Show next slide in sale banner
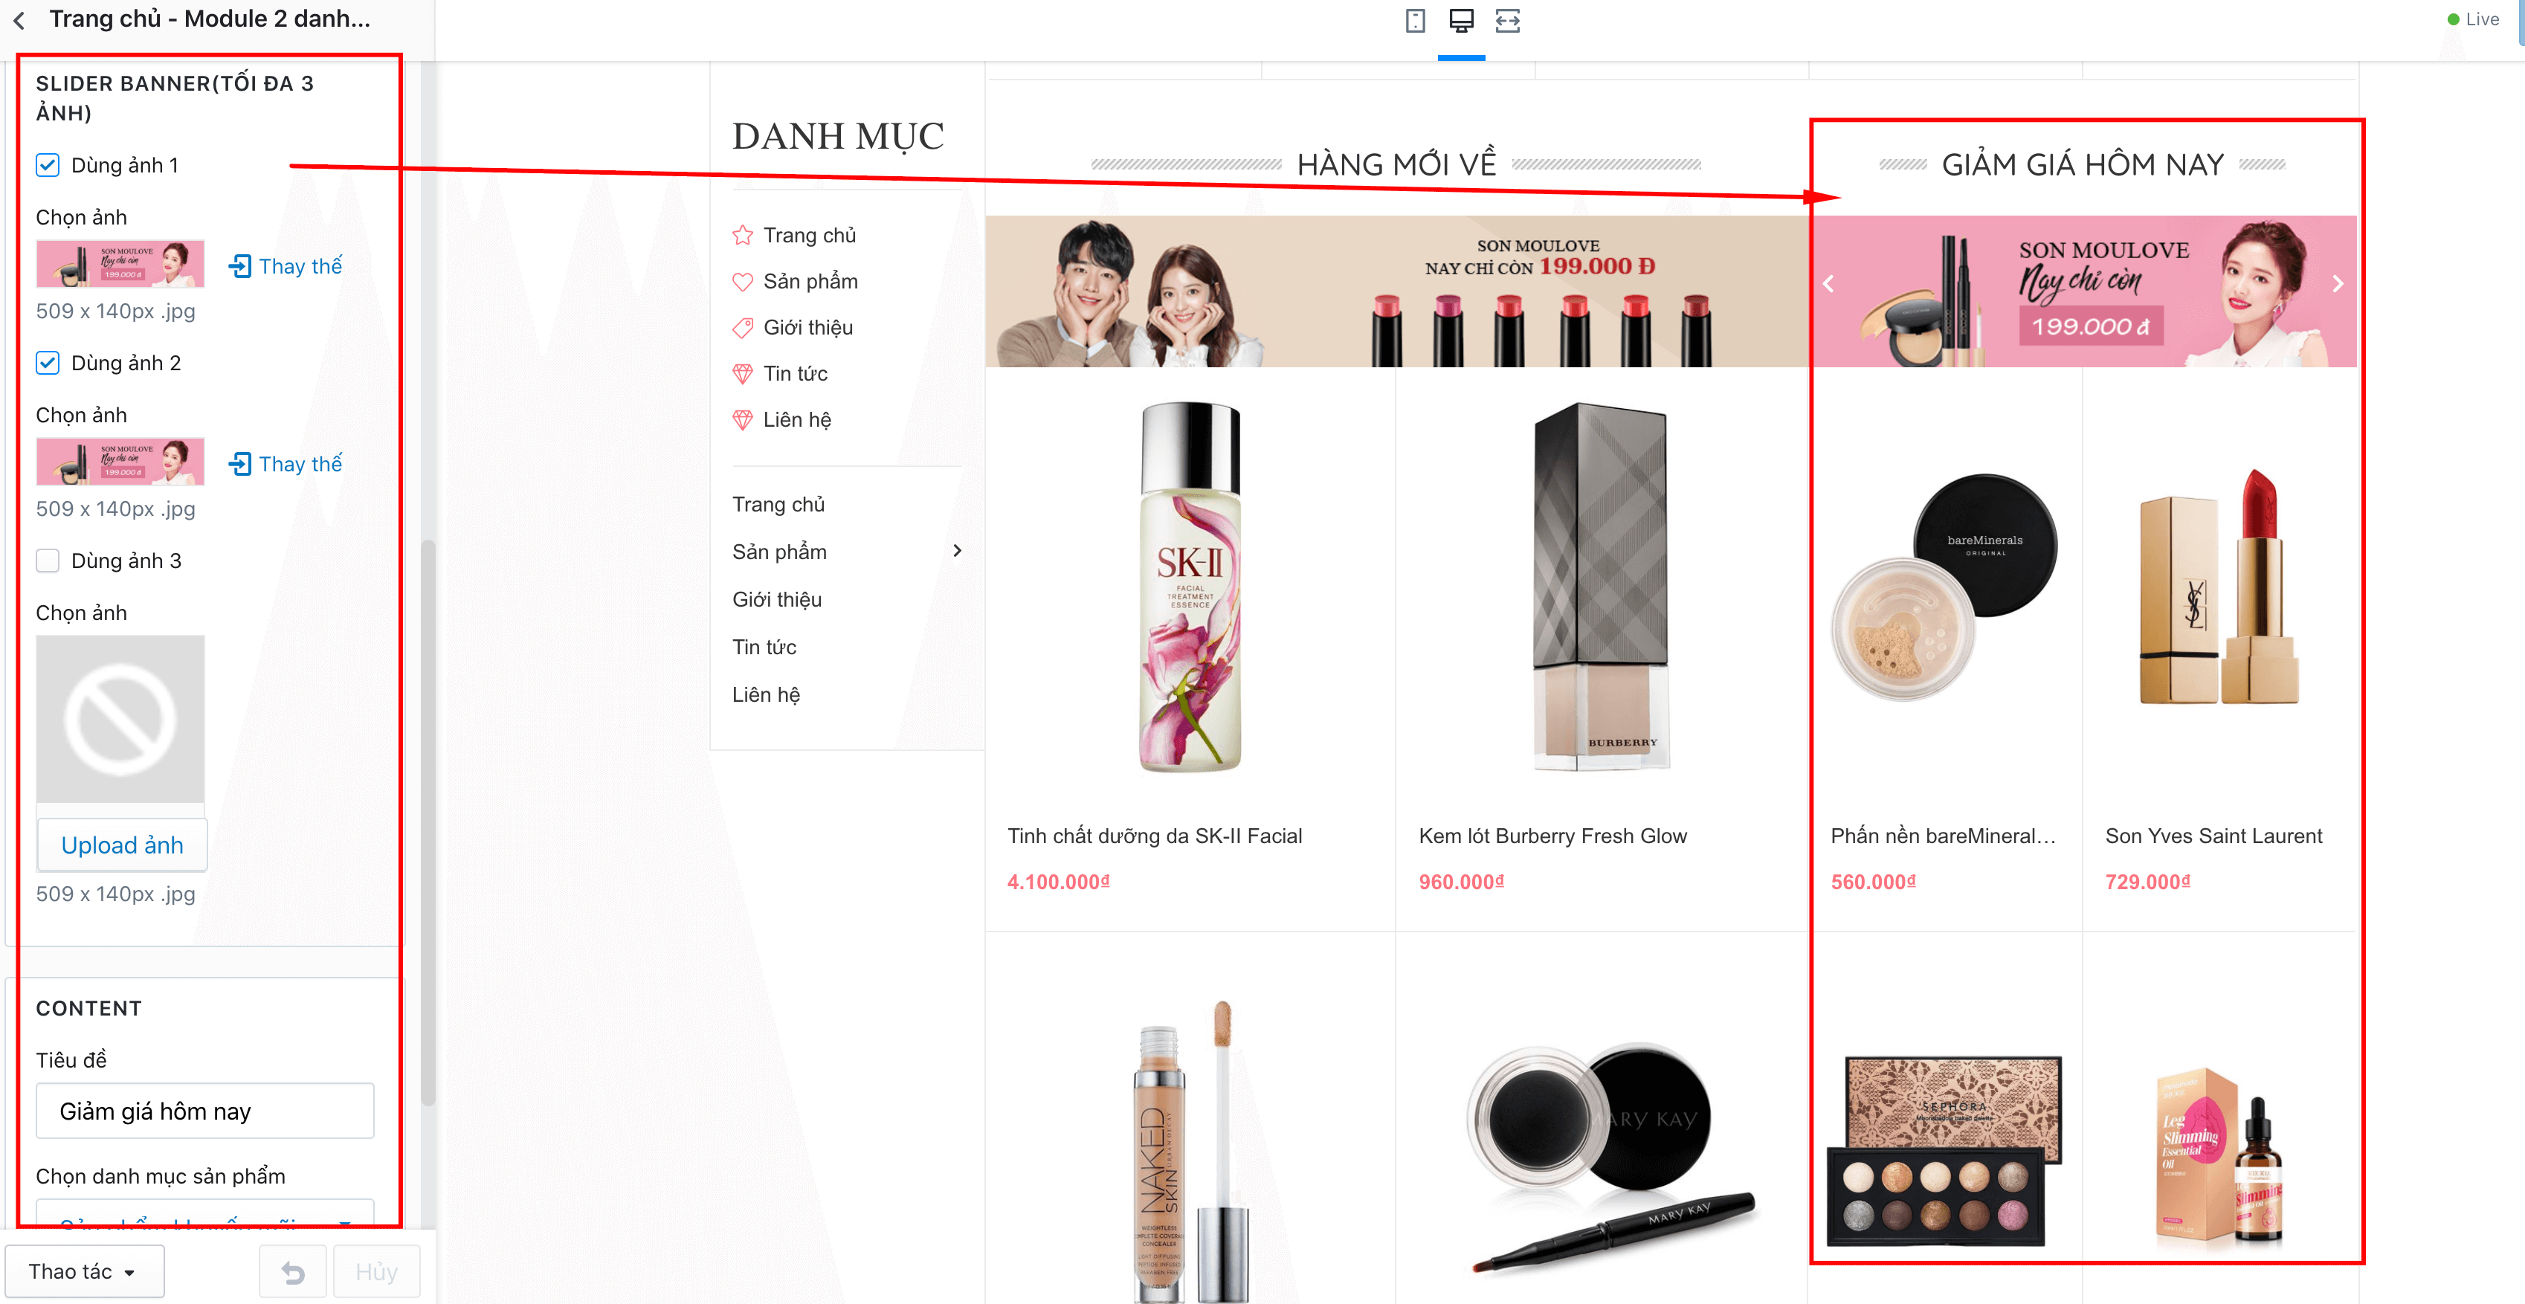The image size is (2525, 1304). coord(2338,284)
